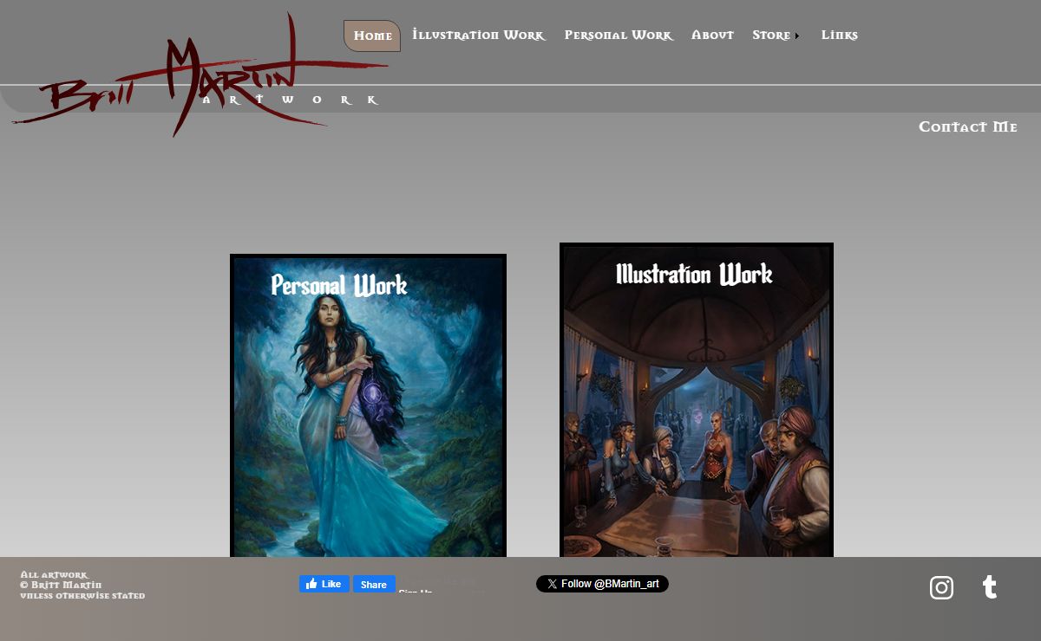Open the Tumblr icon link
This screenshot has width=1041, height=641.
pos(990,587)
